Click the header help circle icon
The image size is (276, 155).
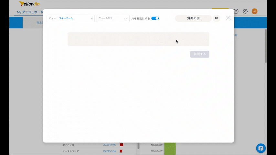(236, 11)
